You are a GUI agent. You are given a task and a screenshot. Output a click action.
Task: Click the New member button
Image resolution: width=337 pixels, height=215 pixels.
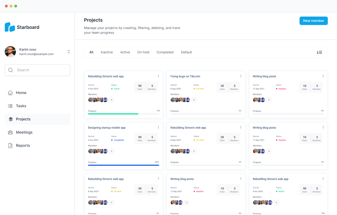pyautogui.click(x=313, y=21)
